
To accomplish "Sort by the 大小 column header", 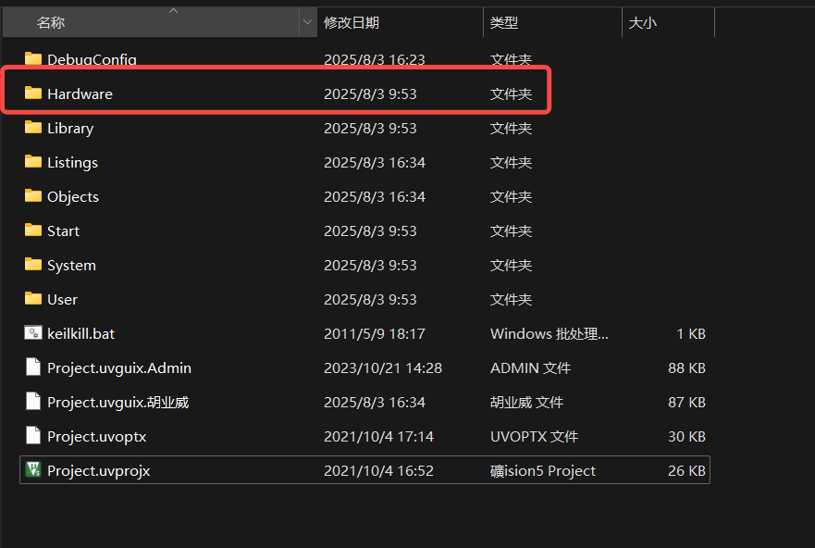I will [669, 22].
